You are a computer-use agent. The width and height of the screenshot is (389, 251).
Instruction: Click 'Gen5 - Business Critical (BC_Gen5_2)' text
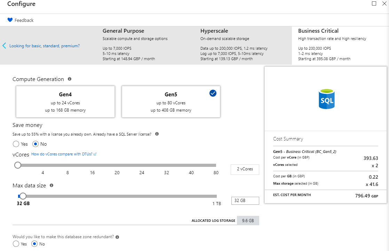(305, 151)
